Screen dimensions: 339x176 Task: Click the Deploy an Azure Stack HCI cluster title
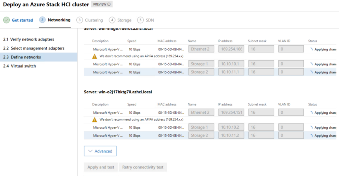coord(46,4)
